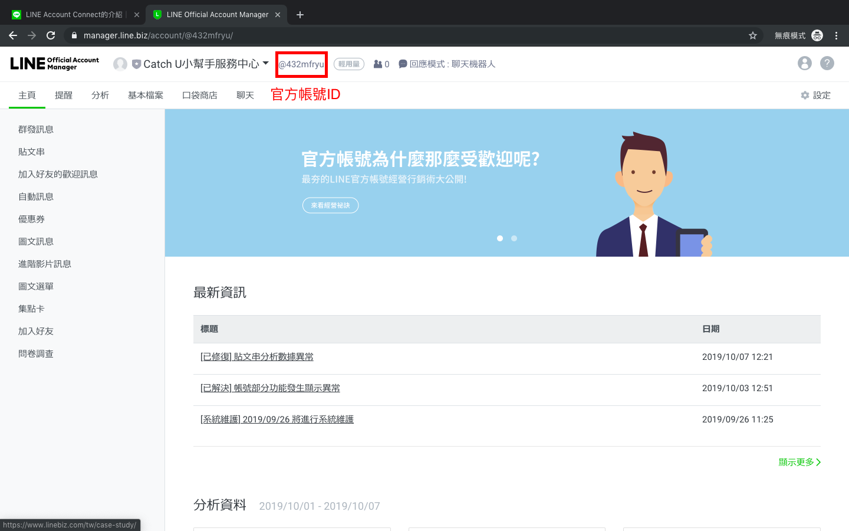Switch to the 分析 tab
Image resolution: width=849 pixels, height=531 pixels.
(x=100, y=96)
